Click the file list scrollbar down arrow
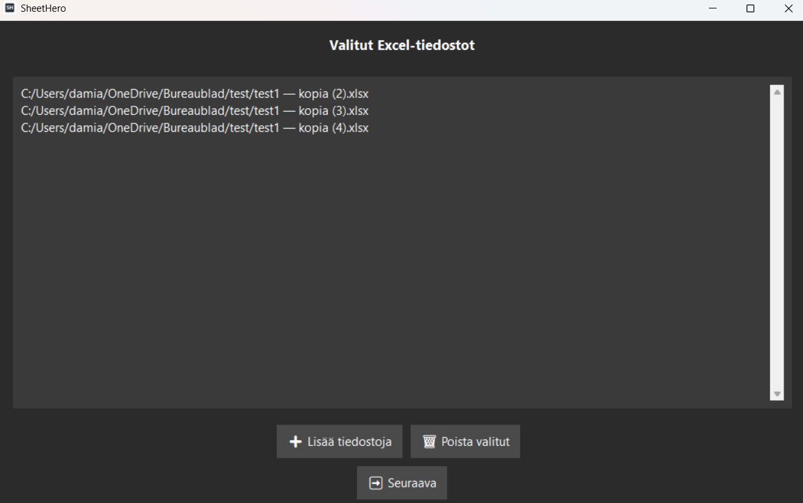The width and height of the screenshot is (803, 503). coord(777,394)
